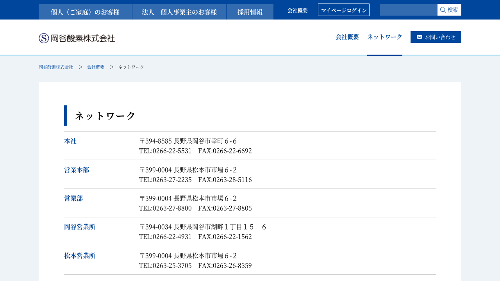Screen dimensions: 500x281
Task: Click ネットワーク breadcrumb text
Action: (x=131, y=67)
